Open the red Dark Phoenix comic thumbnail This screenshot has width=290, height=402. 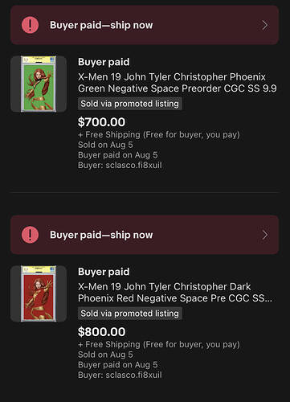click(x=39, y=293)
